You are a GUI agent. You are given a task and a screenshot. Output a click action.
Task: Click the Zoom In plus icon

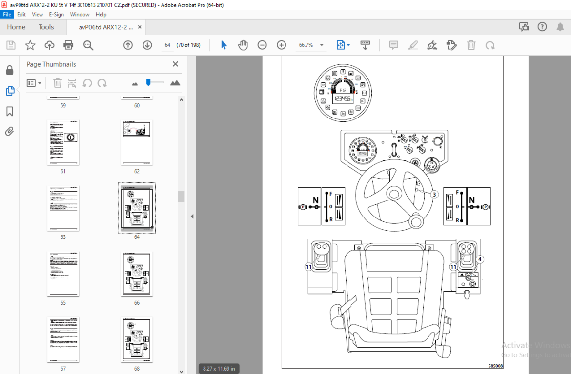click(x=282, y=45)
